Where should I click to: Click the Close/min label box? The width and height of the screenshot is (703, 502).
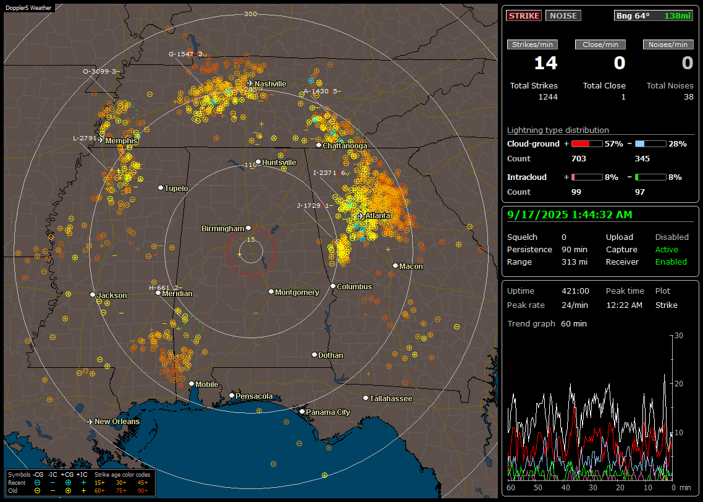click(x=600, y=45)
